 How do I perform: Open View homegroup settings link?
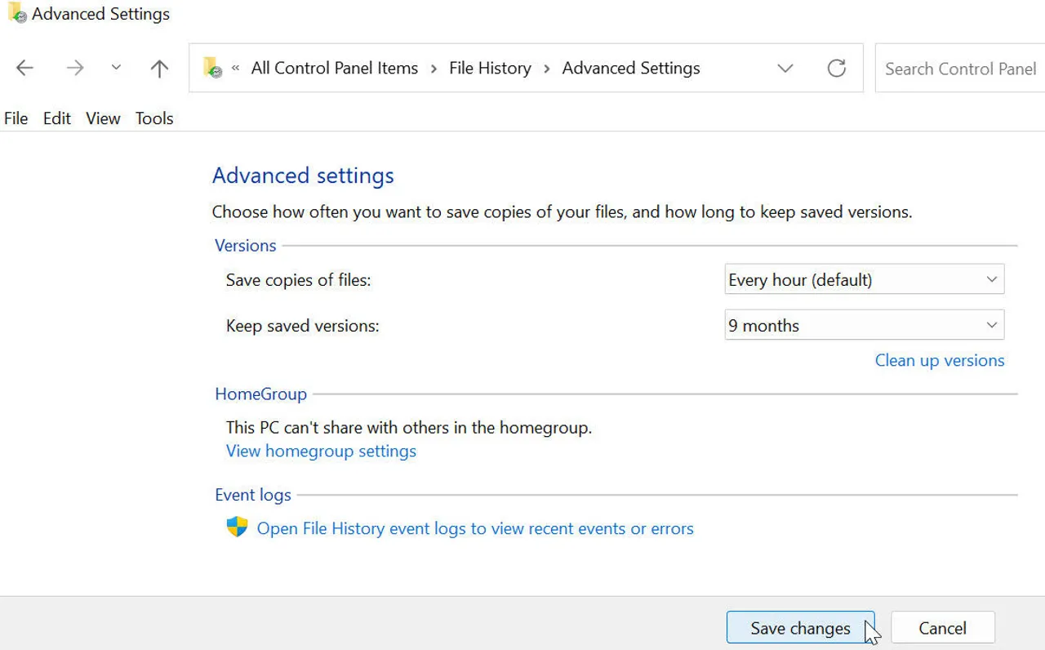321,452
